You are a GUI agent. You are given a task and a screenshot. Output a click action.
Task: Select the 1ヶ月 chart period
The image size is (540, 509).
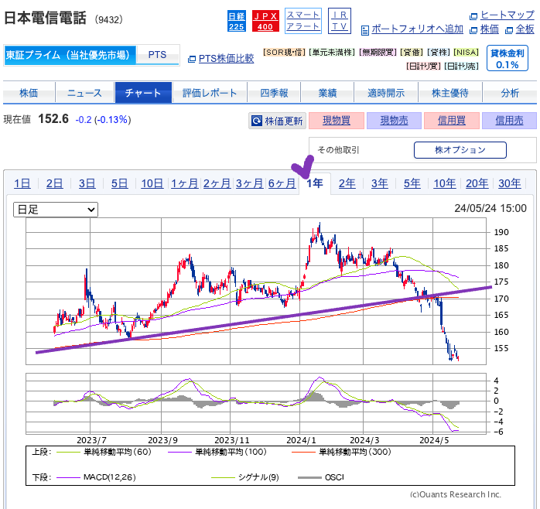pyautogui.click(x=185, y=183)
